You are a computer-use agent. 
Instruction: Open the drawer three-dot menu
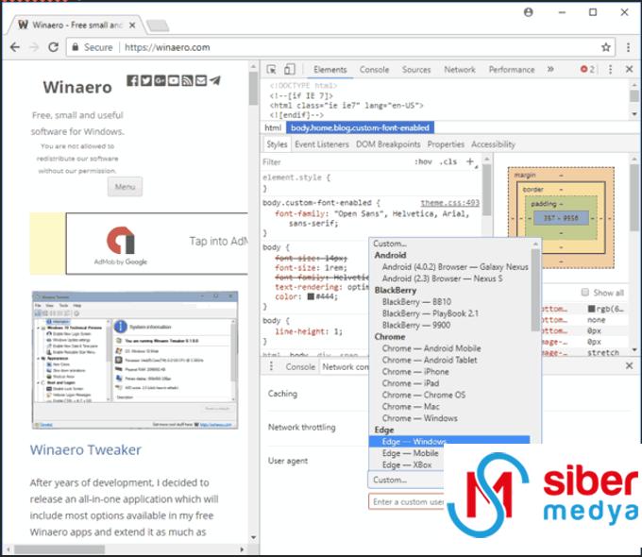point(271,366)
